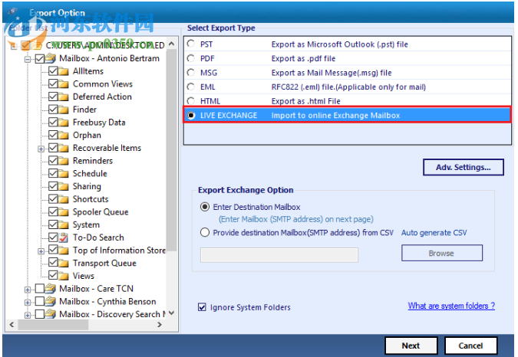Click the Reminders folder icon
This screenshot has height=357, width=518.
64,161
